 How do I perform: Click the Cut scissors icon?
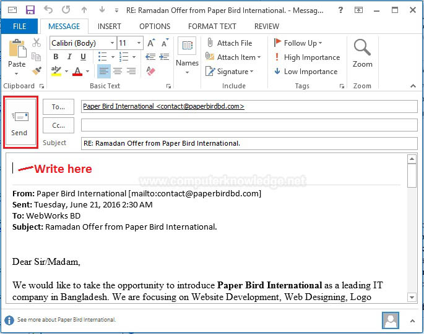pos(37,43)
